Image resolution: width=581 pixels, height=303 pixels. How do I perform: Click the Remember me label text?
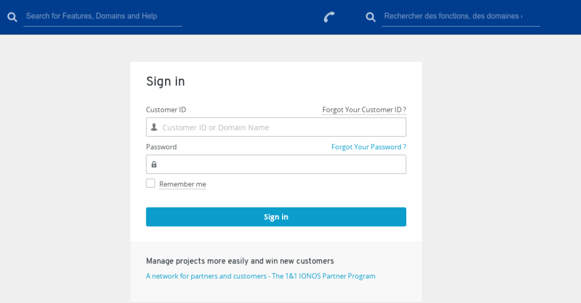(183, 184)
